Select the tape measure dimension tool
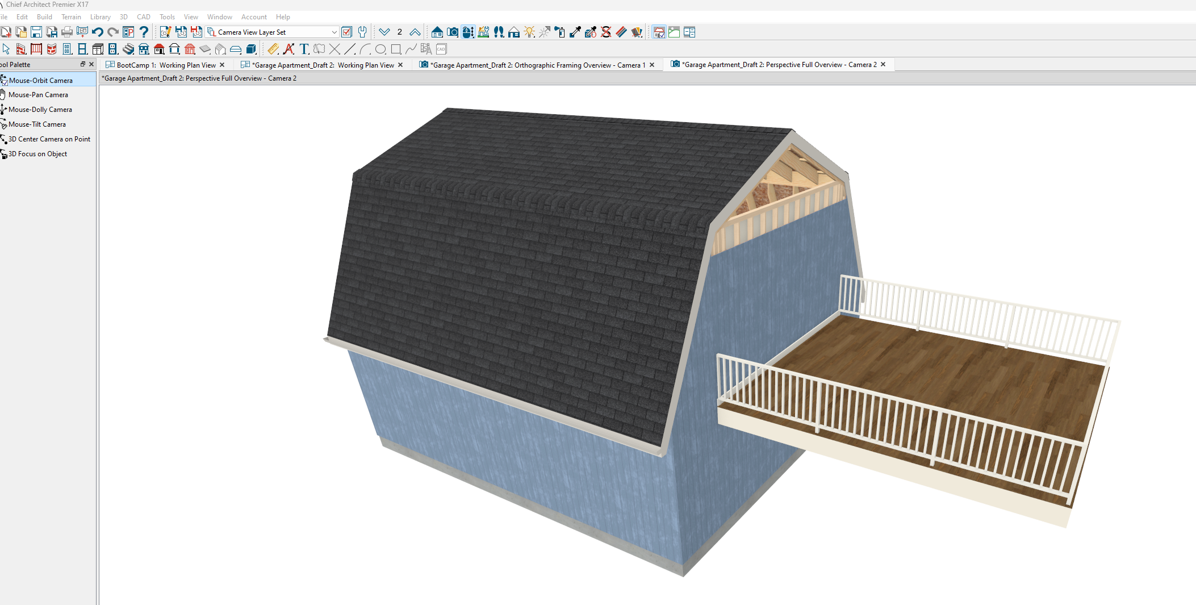Image resolution: width=1196 pixels, height=605 pixels. click(x=273, y=49)
